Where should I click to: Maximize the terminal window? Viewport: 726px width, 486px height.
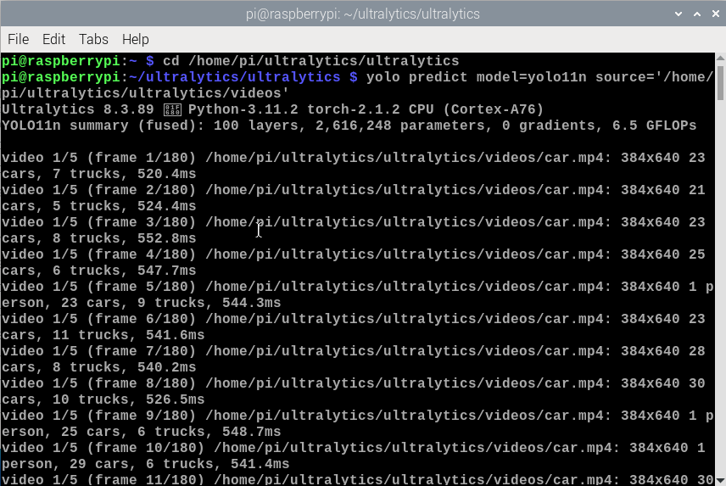[697, 14]
